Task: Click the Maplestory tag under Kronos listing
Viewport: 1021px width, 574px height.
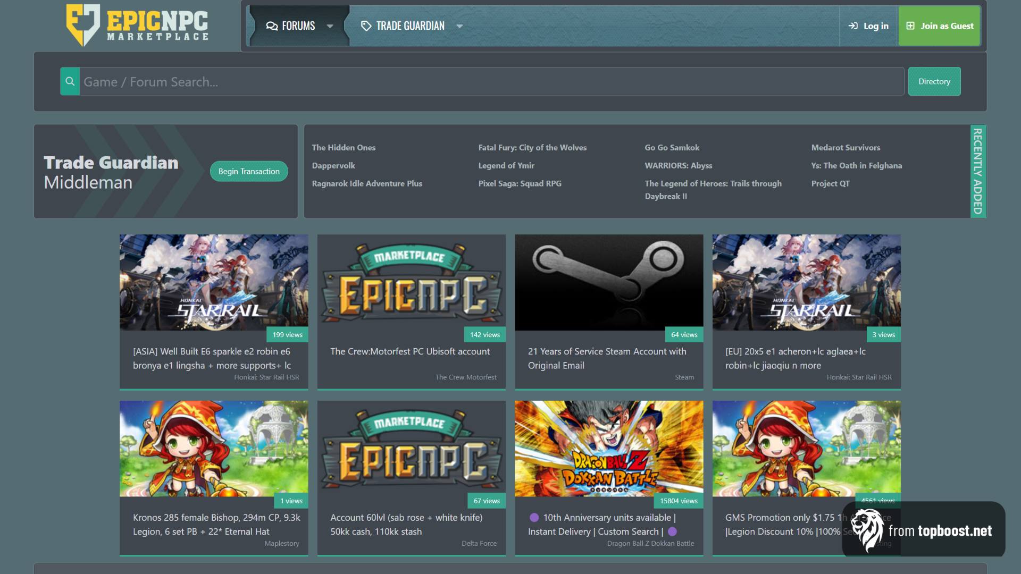Action: [x=282, y=544]
